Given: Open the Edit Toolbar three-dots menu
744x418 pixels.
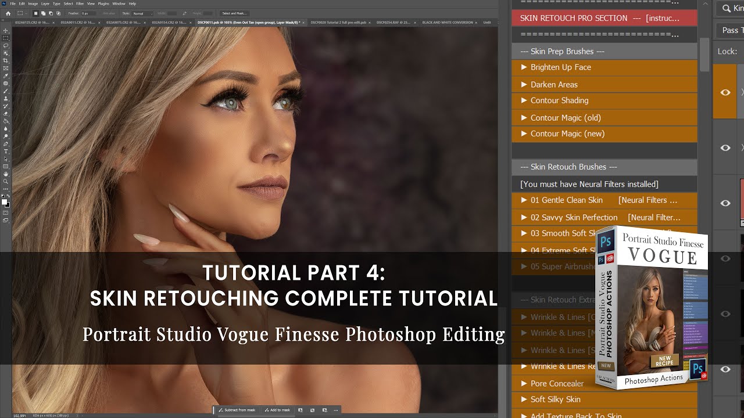Looking at the screenshot, I should pyautogui.click(x=6, y=189).
